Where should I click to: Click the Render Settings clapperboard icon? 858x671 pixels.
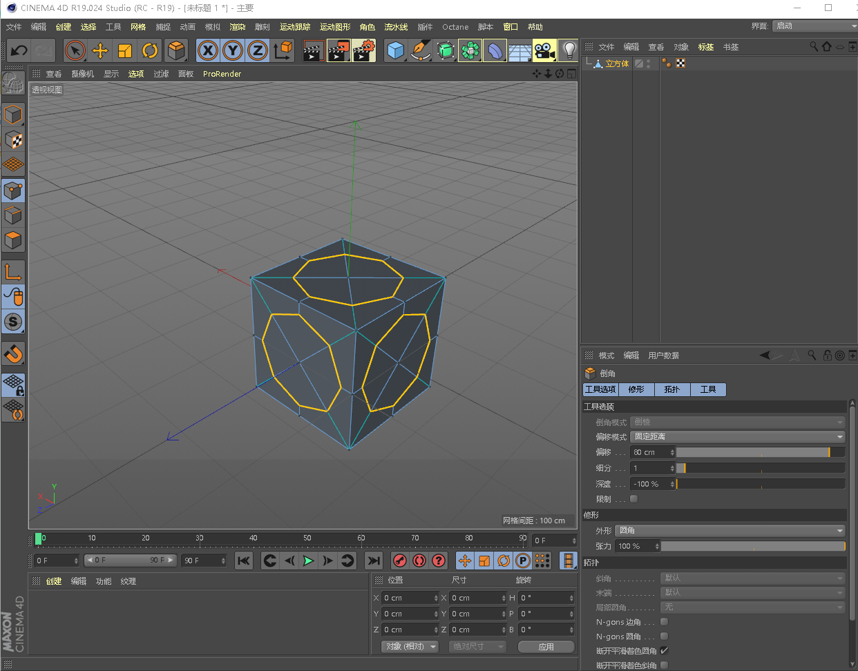pos(363,51)
